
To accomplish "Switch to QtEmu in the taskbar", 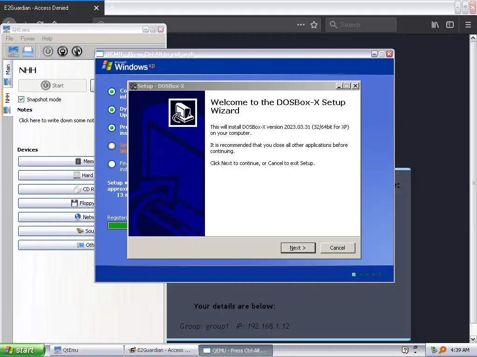I will click(87, 350).
